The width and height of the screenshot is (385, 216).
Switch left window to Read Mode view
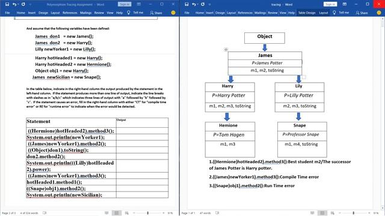coord(106,213)
